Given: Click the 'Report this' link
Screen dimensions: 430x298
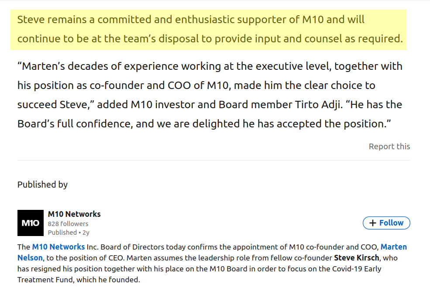Looking at the screenshot, I should click(x=389, y=147).
